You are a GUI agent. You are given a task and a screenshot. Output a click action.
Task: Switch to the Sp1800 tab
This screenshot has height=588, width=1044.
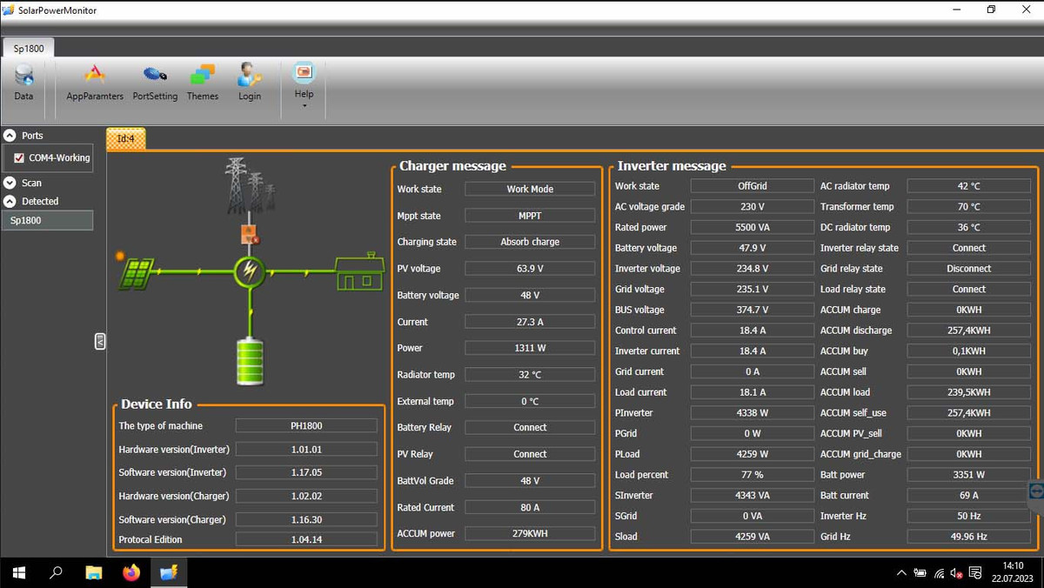[29, 49]
